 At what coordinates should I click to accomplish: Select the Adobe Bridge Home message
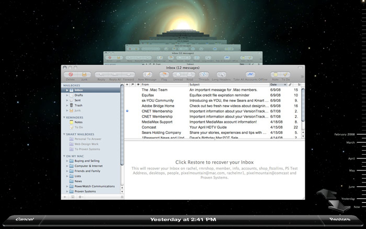pos(213,106)
